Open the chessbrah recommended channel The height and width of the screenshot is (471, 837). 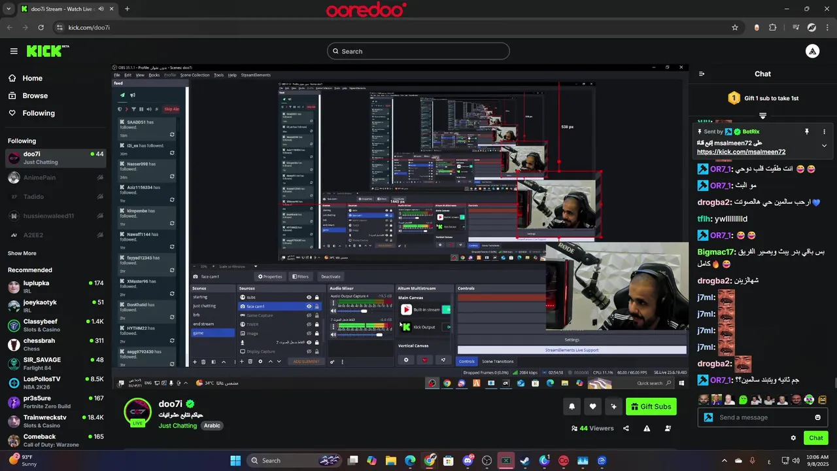pyautogui.click(x=56, y=344)
